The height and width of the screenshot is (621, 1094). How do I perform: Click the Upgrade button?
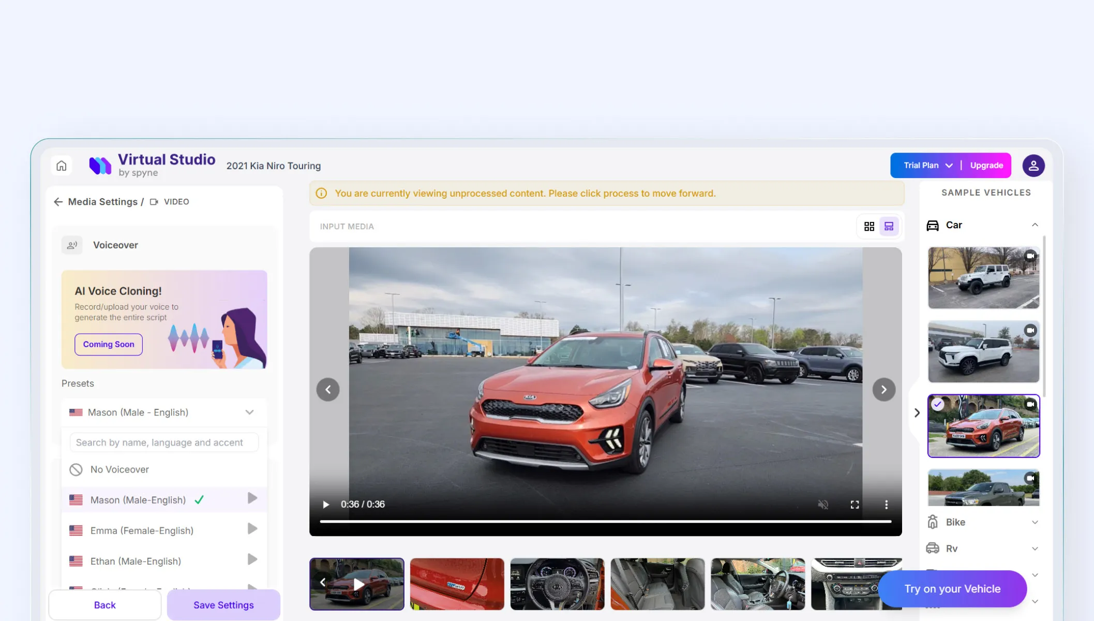(x=986, y=166)
